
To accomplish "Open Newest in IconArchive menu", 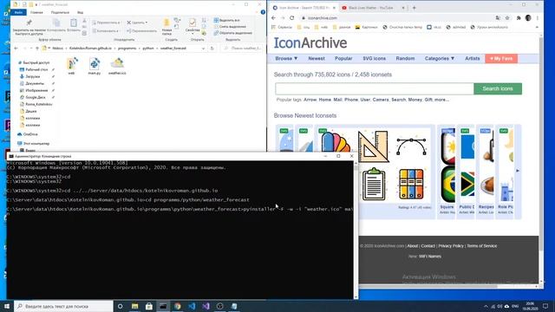I will (x=316, y=58).
